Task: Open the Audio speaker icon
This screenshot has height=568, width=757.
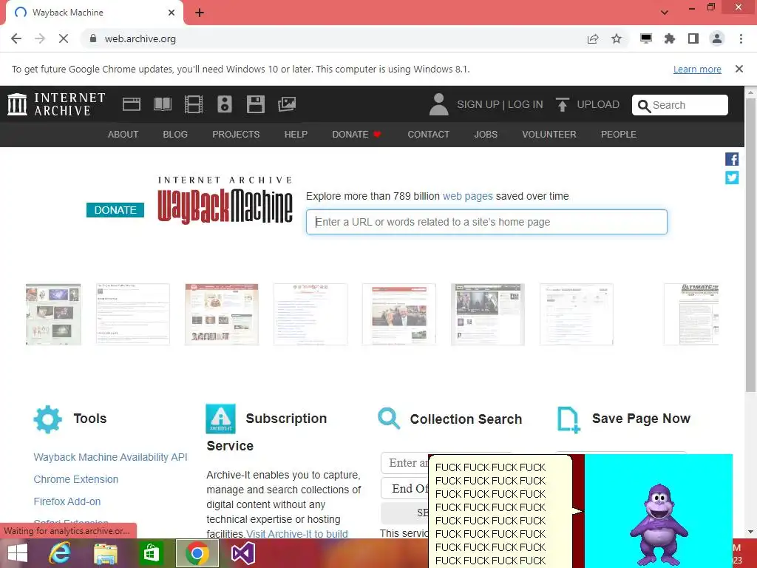Action: tap(225, 104)
